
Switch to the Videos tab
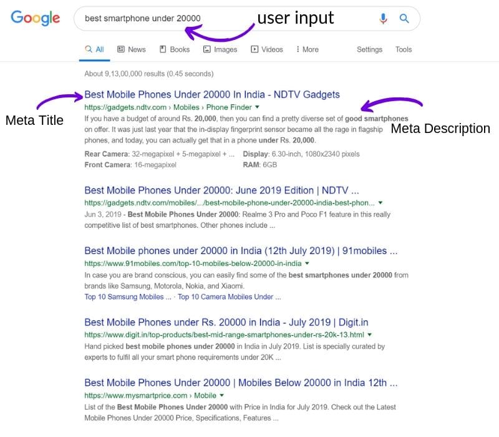pos(267,49)
